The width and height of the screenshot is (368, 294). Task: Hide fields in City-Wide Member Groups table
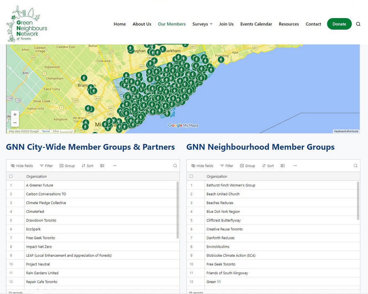(22, 166)
